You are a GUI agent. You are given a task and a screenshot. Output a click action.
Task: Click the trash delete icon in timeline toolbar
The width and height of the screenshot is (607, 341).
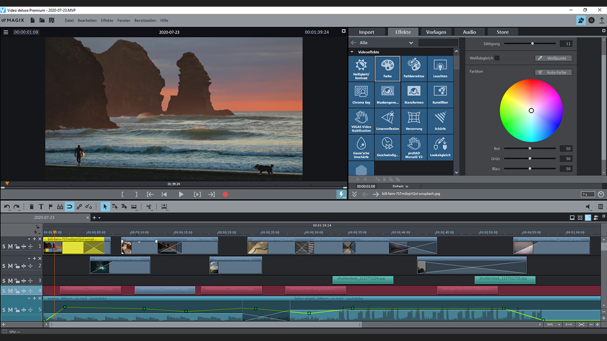point(31,206)
